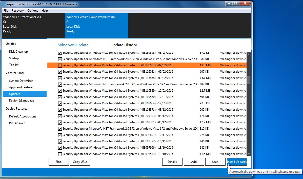Viewport: 303px width, 179px height.
Task: Open the File menu
Action: 6,11
